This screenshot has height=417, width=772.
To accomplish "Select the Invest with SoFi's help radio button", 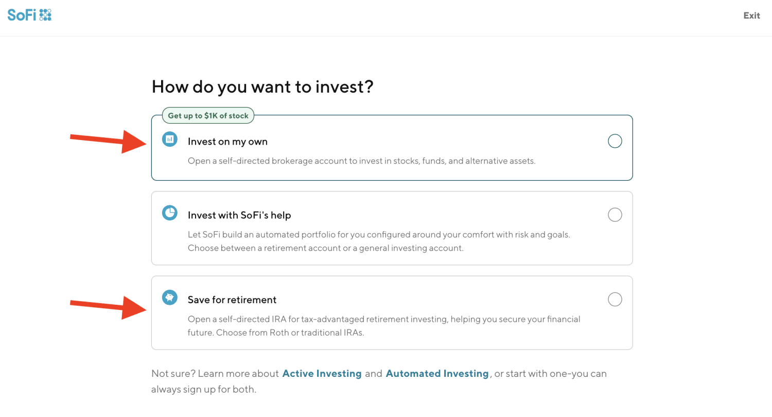I will coord(615,215).
